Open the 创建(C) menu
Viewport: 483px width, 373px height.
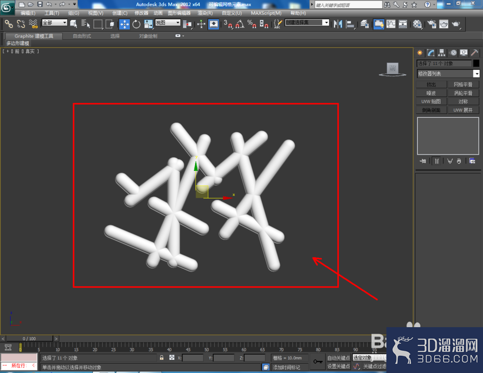(120, 13)
